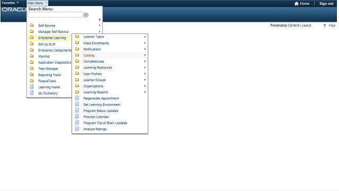Click the Help link text
339x191 pixels.
(332, 25)
